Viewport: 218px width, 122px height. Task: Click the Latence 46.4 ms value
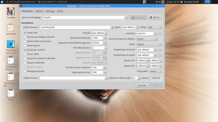pyautogui.click(x=156, y=78)
